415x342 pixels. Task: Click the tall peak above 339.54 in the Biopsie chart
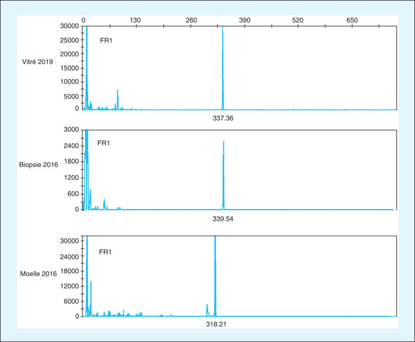[224, 175]
